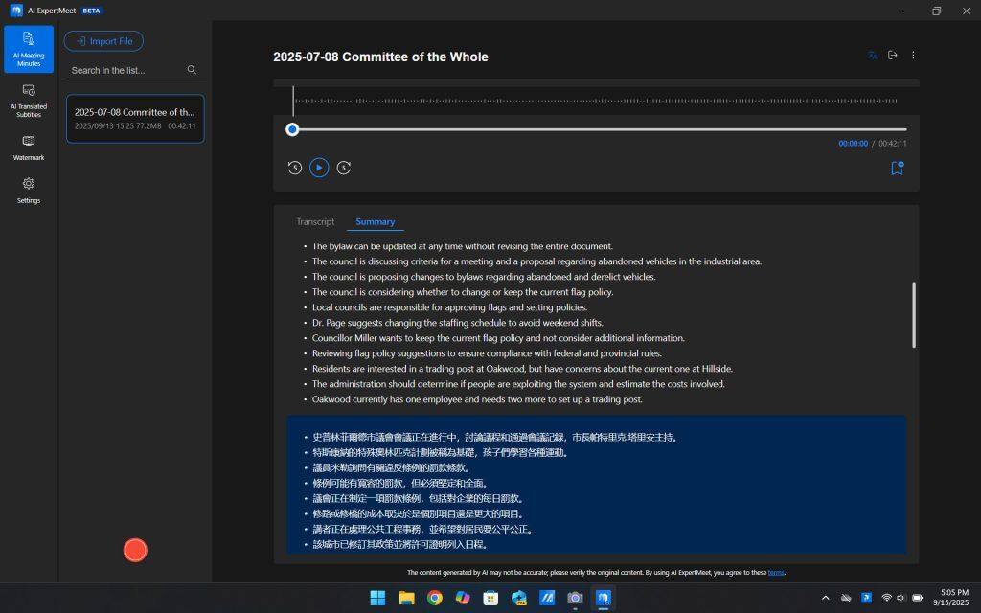The width and height of the screenshot is (981, 613).
Task: Click the Wi-Fi network tray icon
Action: [x=886, y=598]
